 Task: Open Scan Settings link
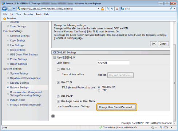18,50
